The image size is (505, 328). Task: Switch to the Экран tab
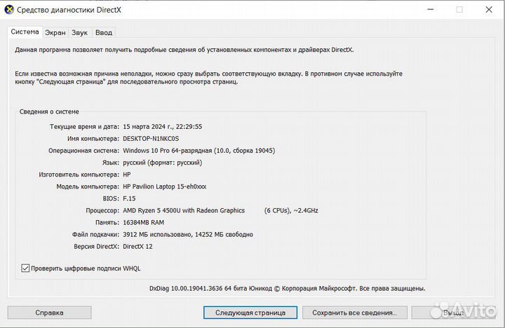tap(55, 32)
